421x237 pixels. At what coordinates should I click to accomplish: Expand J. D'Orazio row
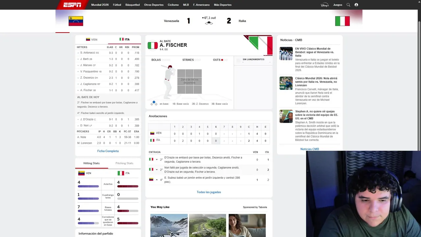pos(78,119)
